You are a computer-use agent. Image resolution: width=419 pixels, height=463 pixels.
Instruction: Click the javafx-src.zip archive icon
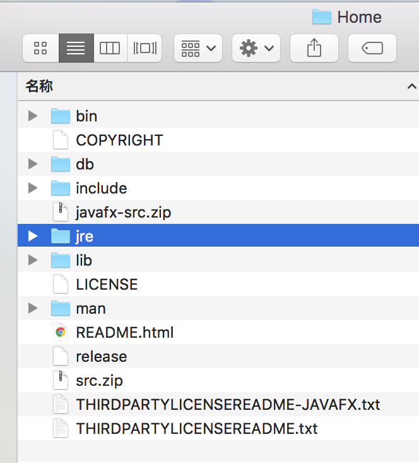[x=61, y=212]
